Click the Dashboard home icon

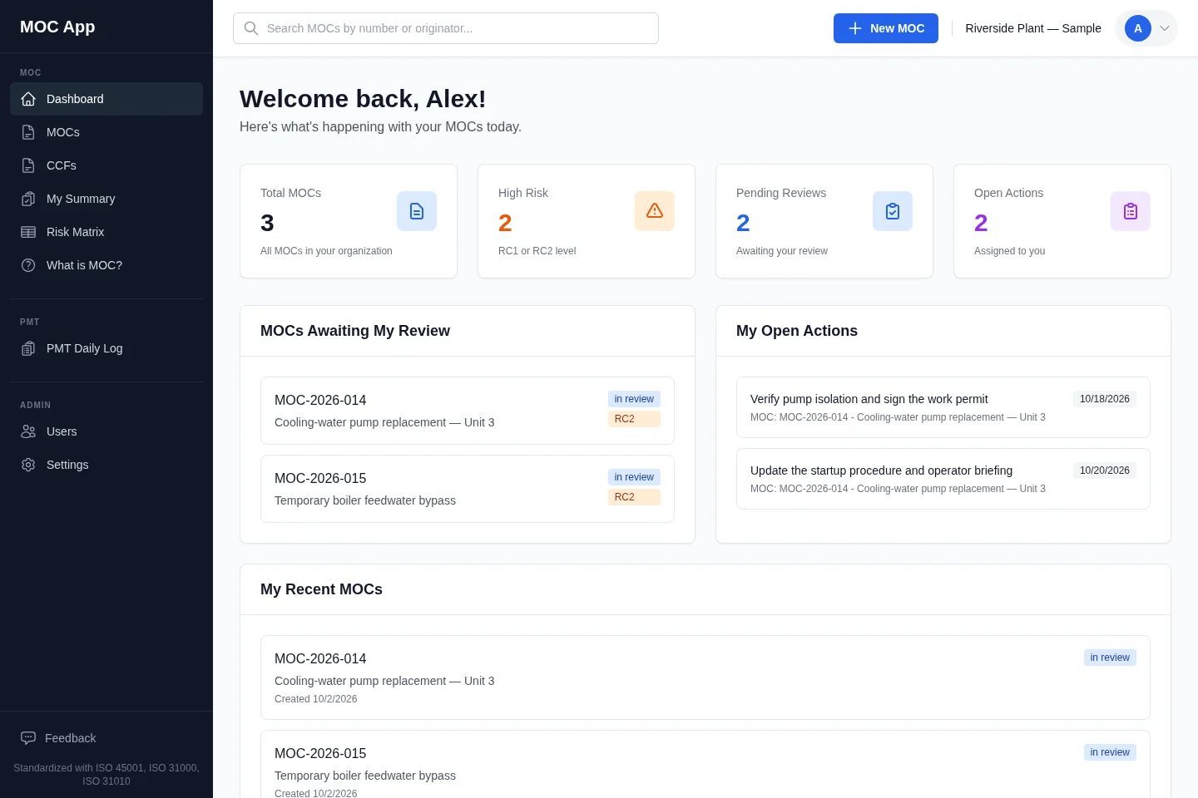pos(28,99)
